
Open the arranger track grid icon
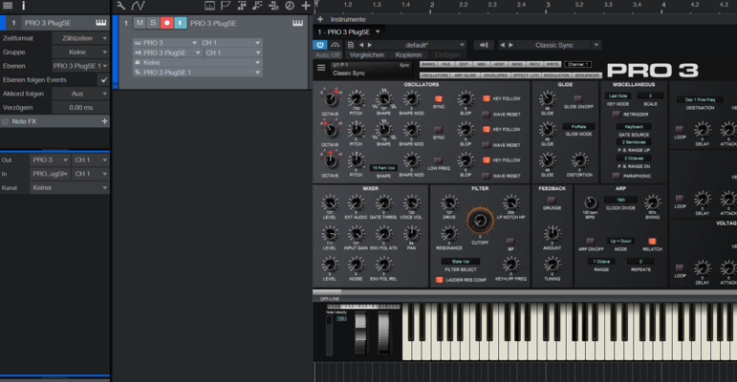(242, 6)
